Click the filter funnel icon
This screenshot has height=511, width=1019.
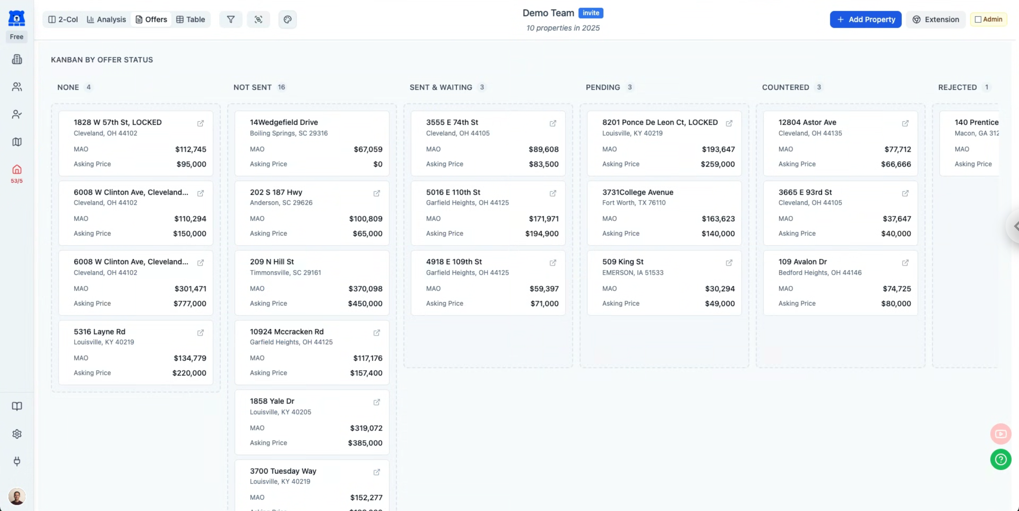231,19
